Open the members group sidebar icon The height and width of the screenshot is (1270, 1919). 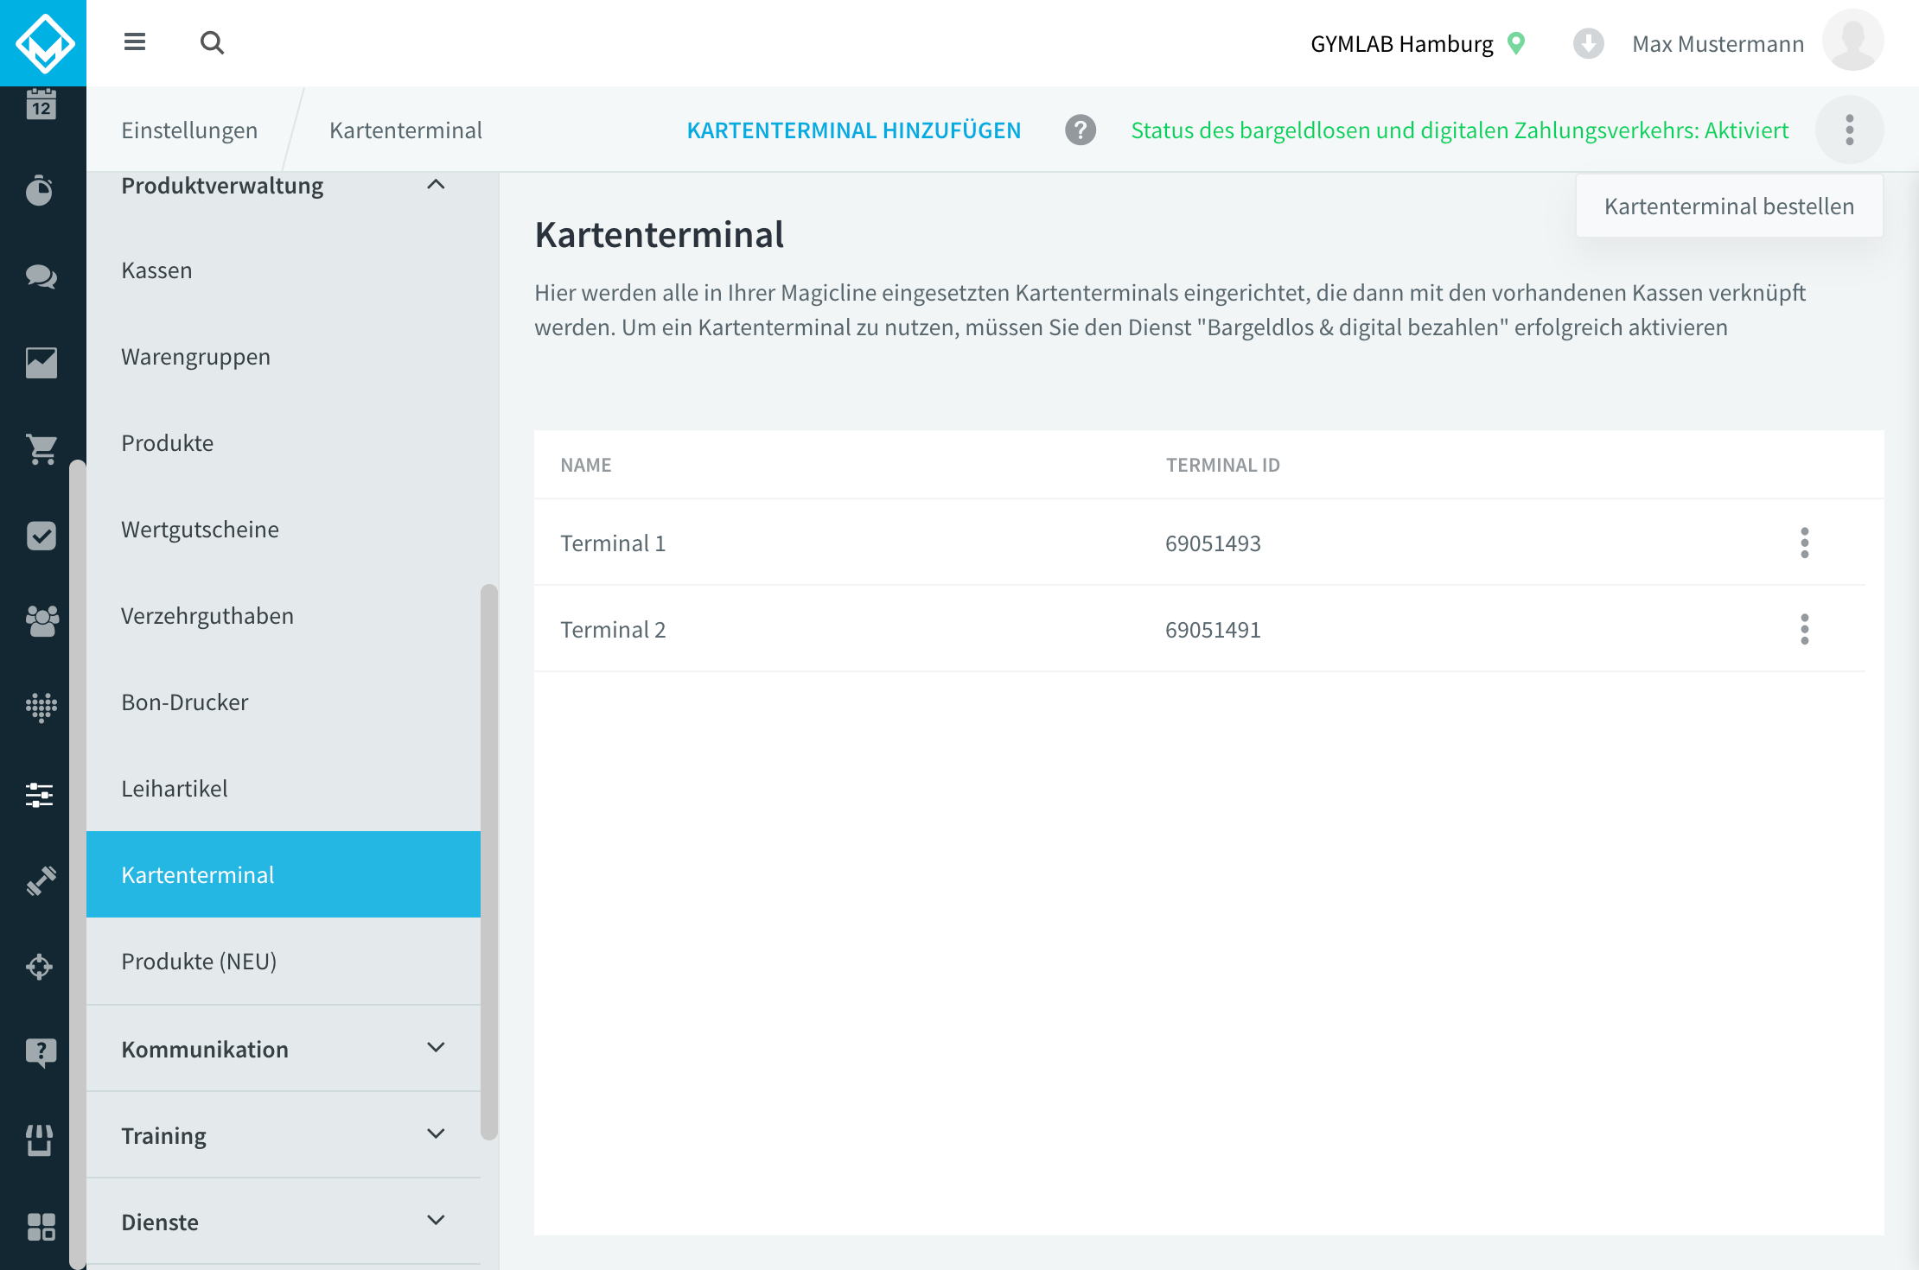(41, 620)
